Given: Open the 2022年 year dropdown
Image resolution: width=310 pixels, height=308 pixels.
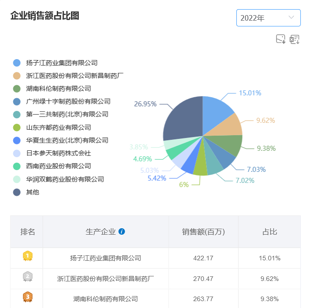Looking at the screenshot, I should pos(268,18).
